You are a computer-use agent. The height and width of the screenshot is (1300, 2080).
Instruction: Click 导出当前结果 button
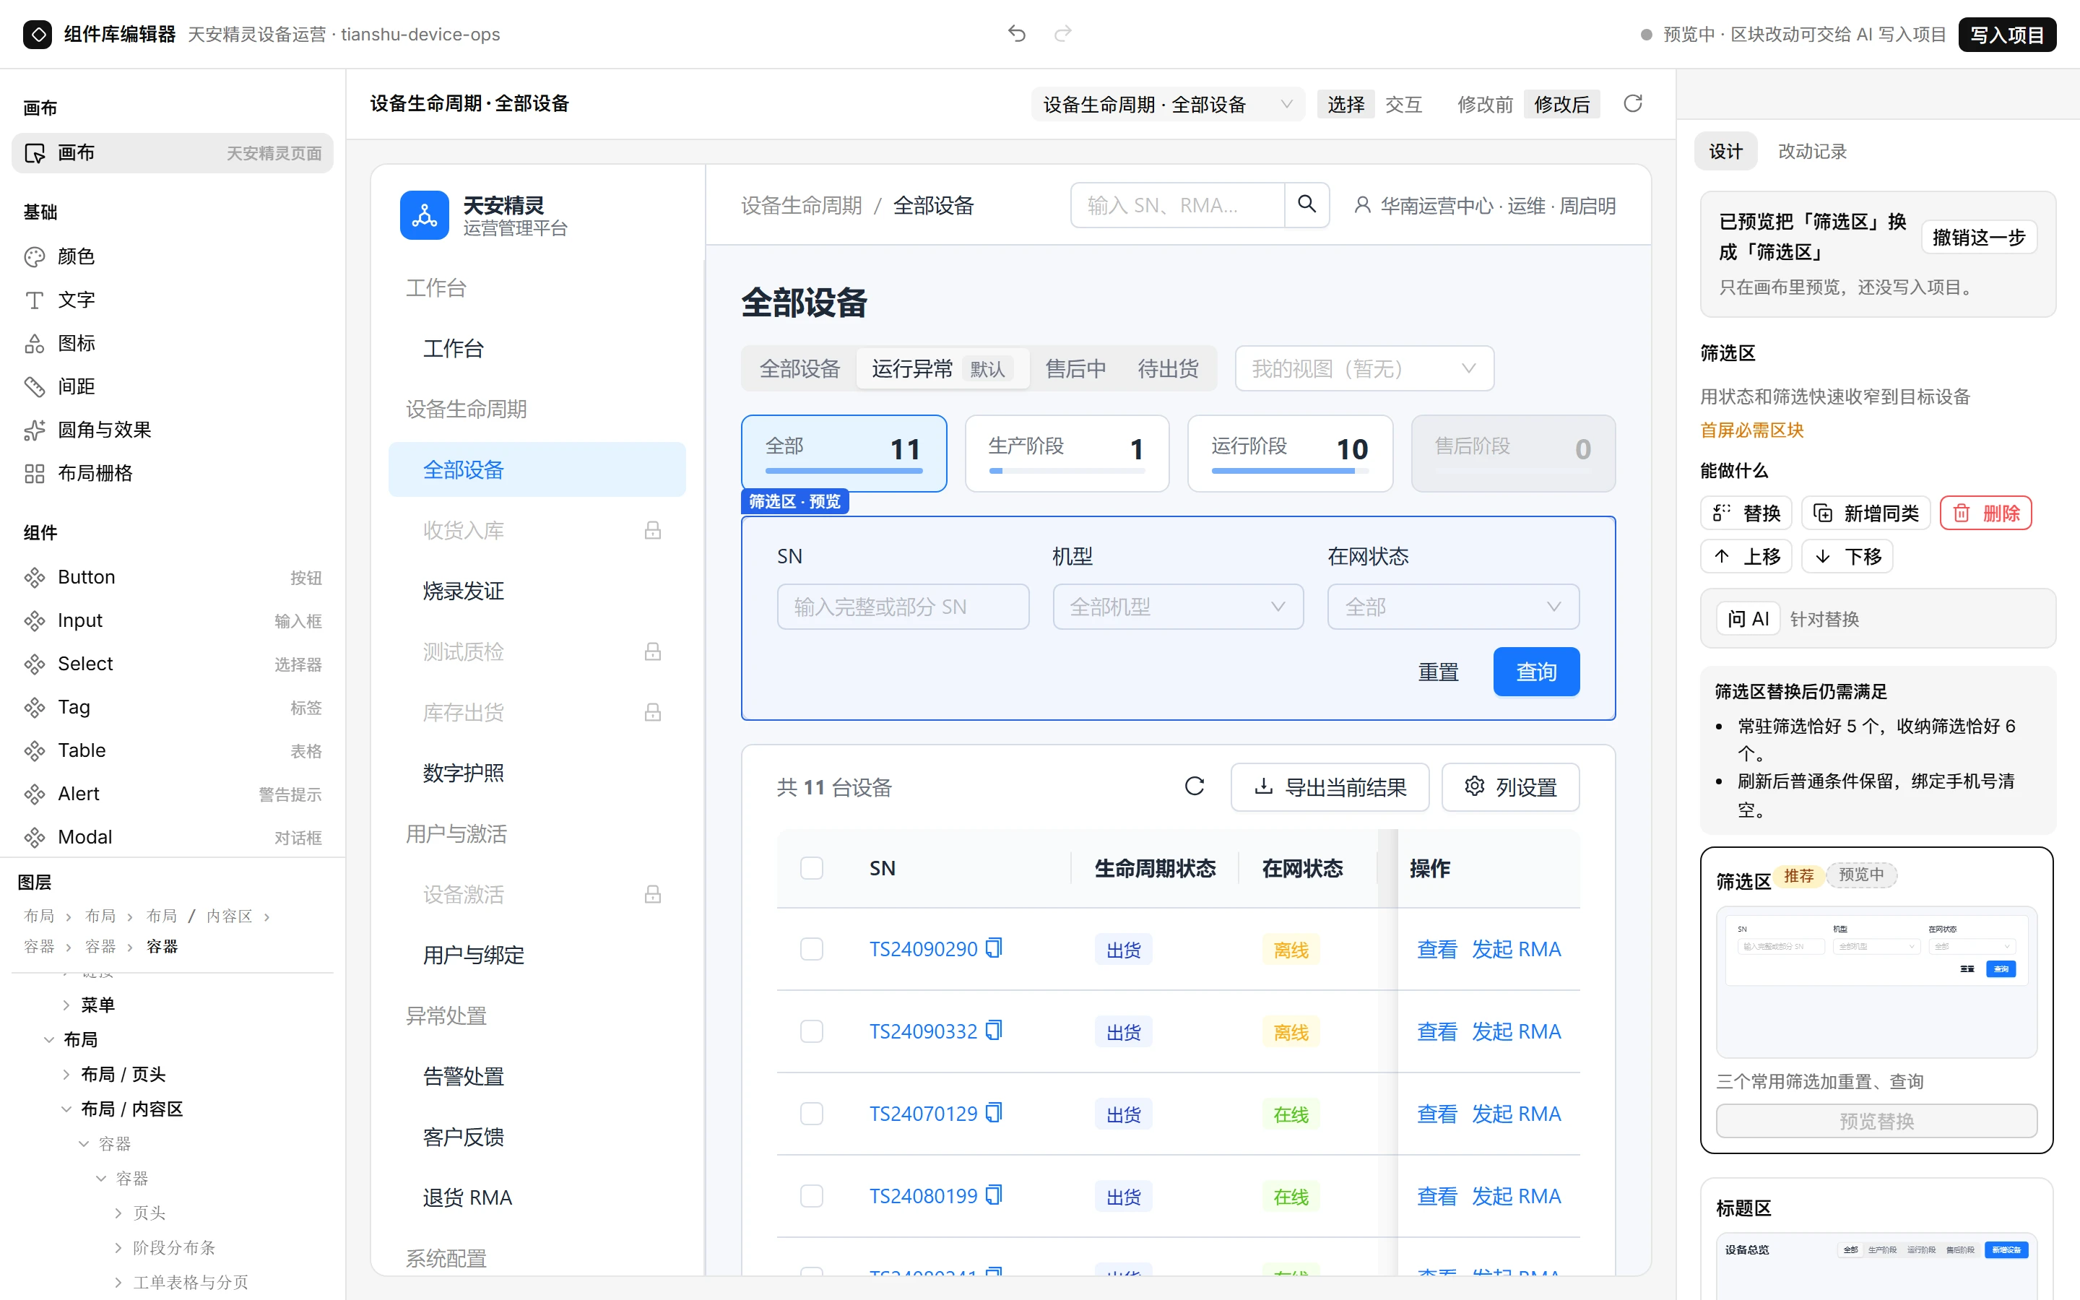(1330, 786)
